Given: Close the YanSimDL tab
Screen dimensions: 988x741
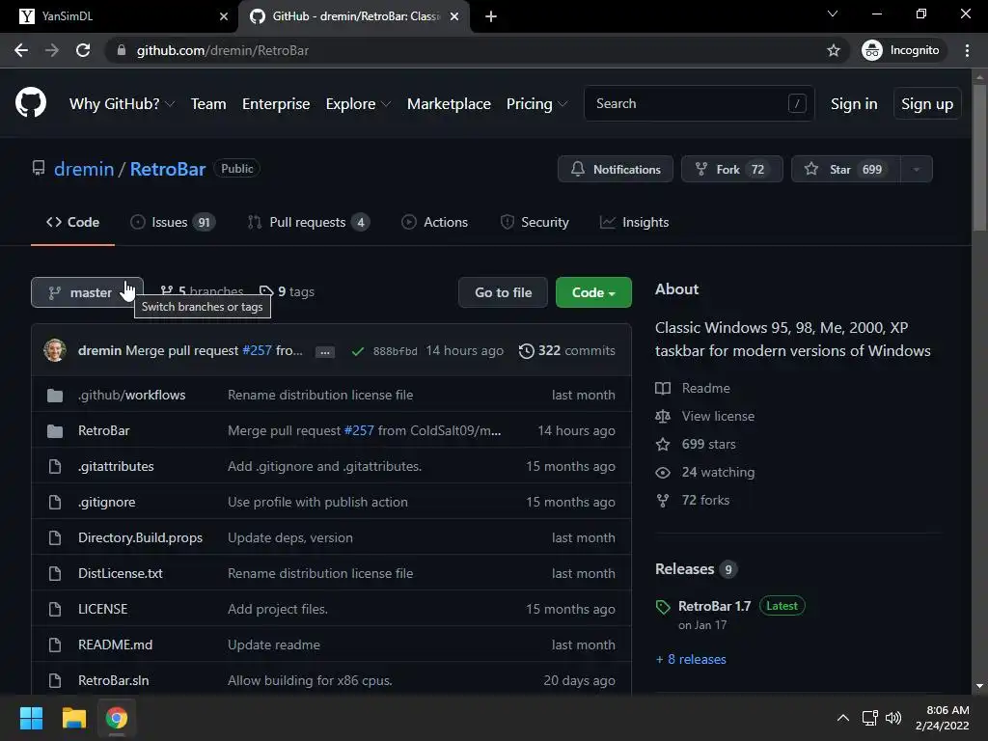Looking at the screenshot, I should [x=223, y=16].
